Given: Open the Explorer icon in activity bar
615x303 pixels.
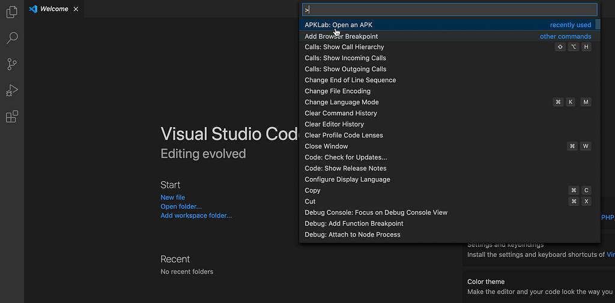Looking at the screenshot, I should tap(11, 11).
